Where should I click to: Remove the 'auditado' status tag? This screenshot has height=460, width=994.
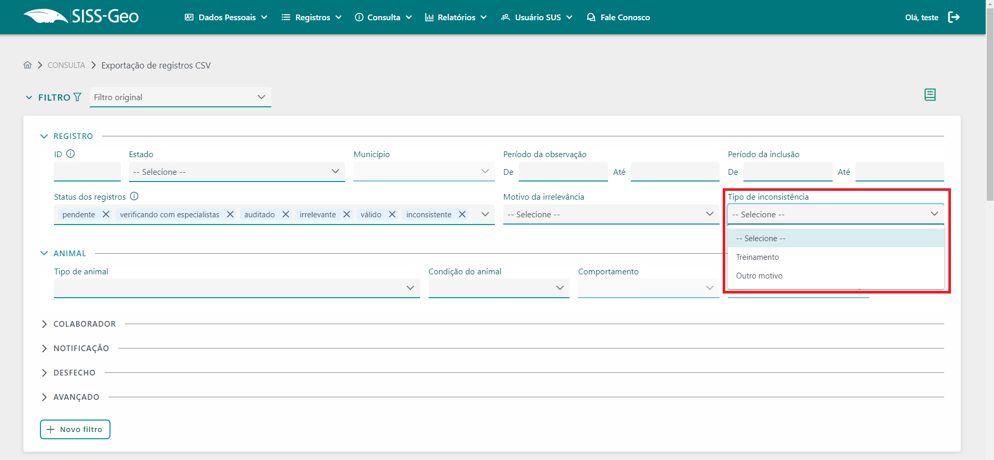point(285,214)
